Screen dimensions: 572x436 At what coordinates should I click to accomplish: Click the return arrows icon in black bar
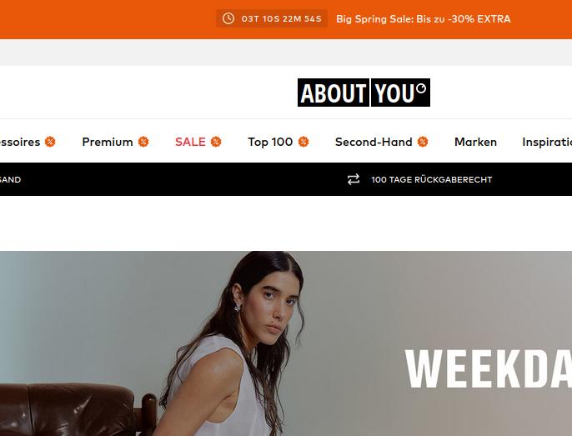pos(354,179)
